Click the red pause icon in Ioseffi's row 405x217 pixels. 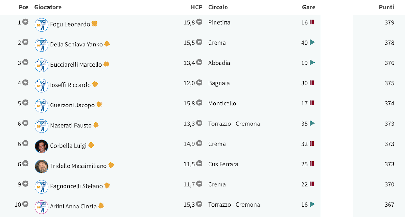pos(312,83)
